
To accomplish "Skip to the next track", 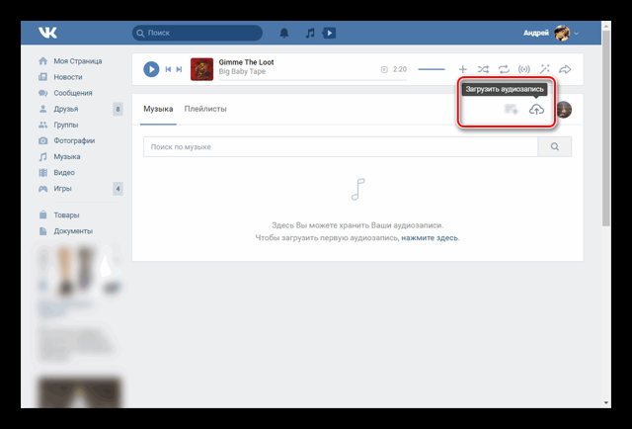I will (179, 69).
